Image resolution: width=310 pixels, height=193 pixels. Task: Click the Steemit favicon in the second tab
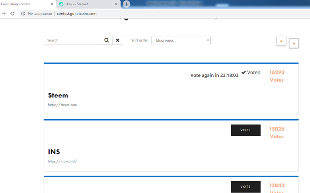(x=61, y=4)
